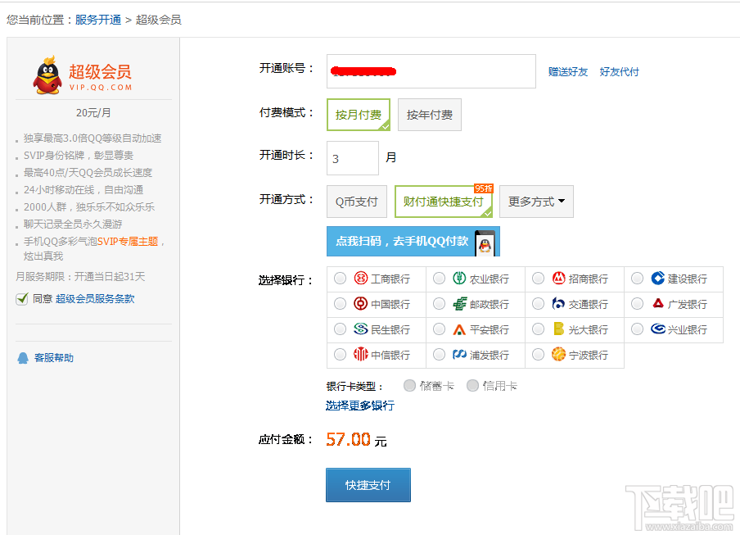
Task: Click the 开通时长 months input field
Action: (353, 158)
